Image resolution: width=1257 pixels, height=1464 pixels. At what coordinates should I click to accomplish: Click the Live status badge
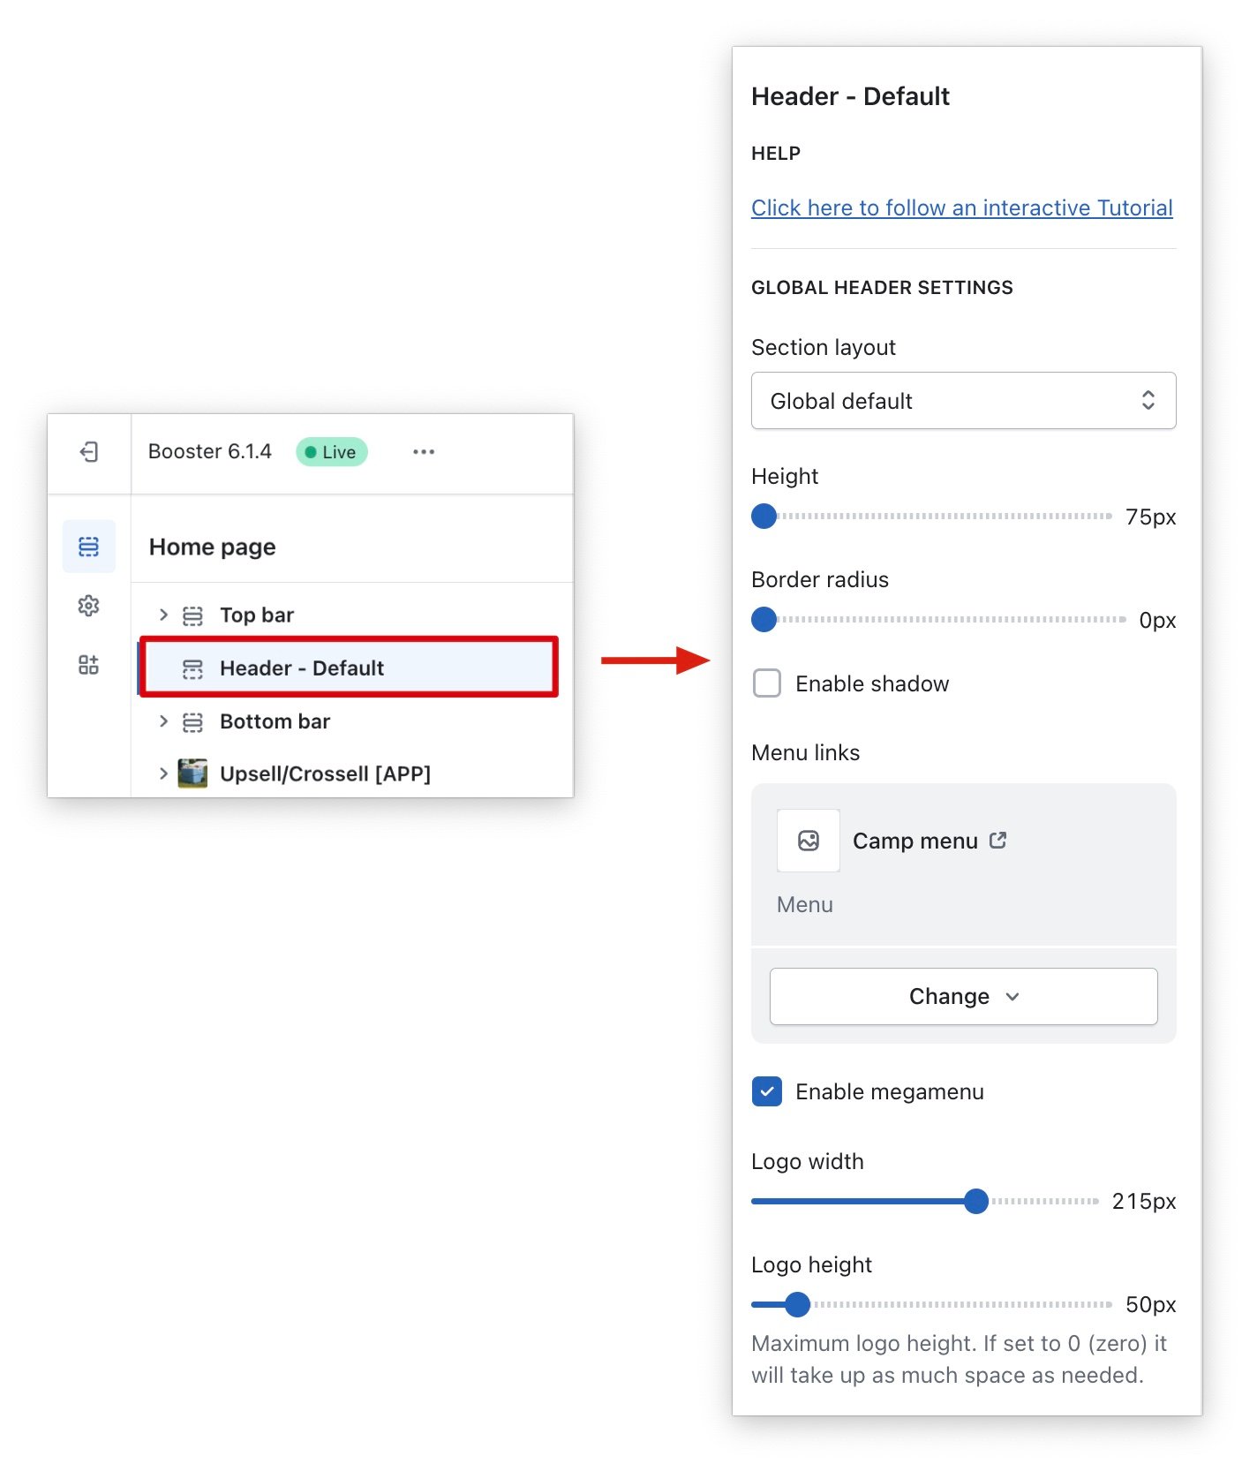[332, 452]
